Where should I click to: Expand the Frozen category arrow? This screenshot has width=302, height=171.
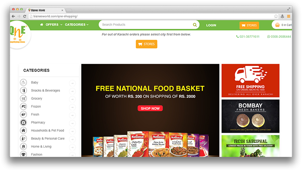click(72, 107)
